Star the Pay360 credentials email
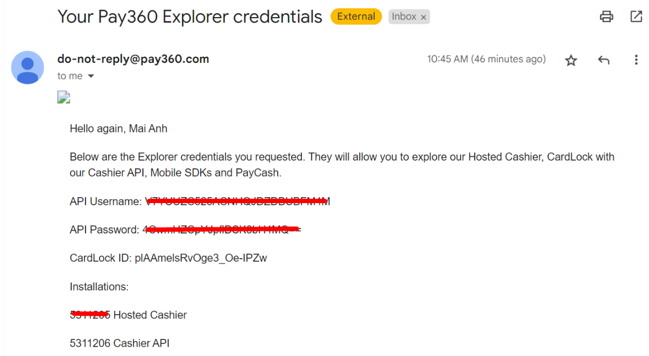Screen dimensions: 649x356 (x=571, y=61)
